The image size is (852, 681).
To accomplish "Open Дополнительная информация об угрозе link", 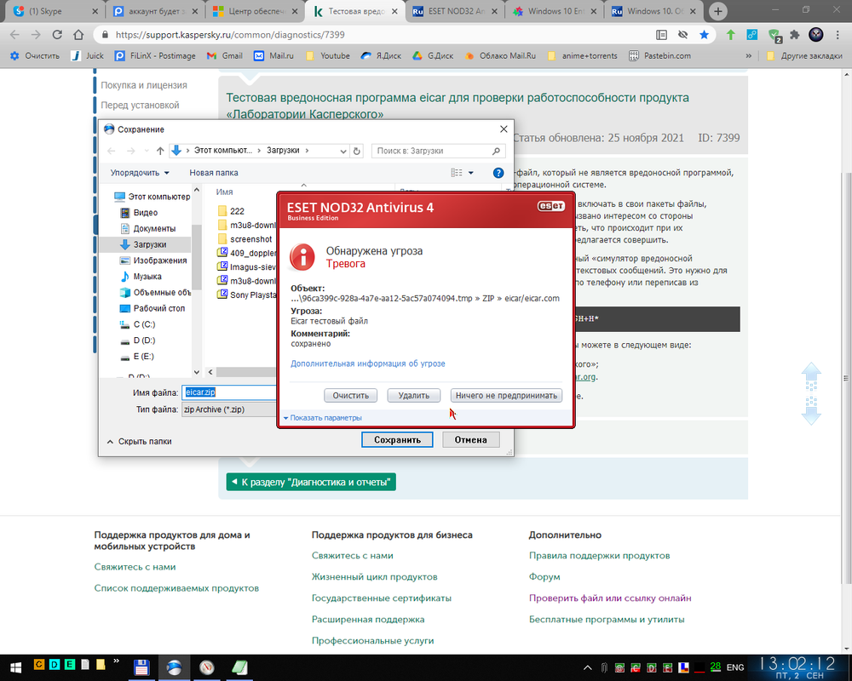I will [x=368, y=363].
